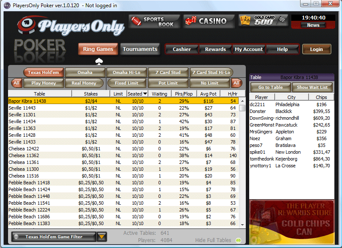Click the table list scroll down arrow
This screenshot has width=342, height=248.
tap(242, 225)
